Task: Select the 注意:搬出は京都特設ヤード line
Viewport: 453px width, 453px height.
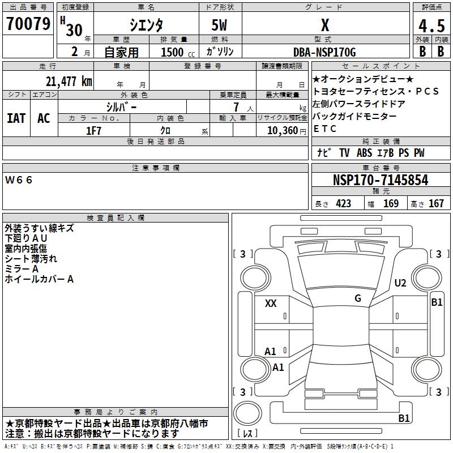Action: click(x=92, y=434)
